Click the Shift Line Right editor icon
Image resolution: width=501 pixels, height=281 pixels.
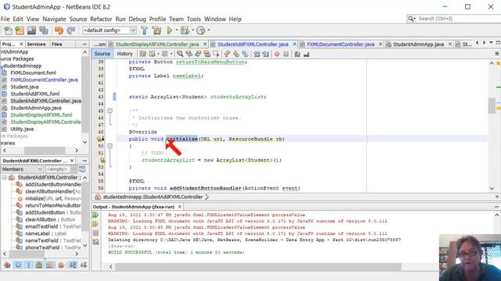click(265, 54)
